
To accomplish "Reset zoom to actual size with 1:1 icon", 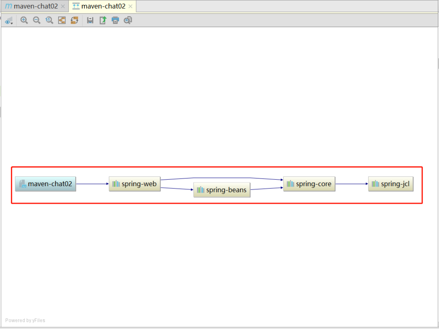I will pyautogui.click(x=48, y=20).
